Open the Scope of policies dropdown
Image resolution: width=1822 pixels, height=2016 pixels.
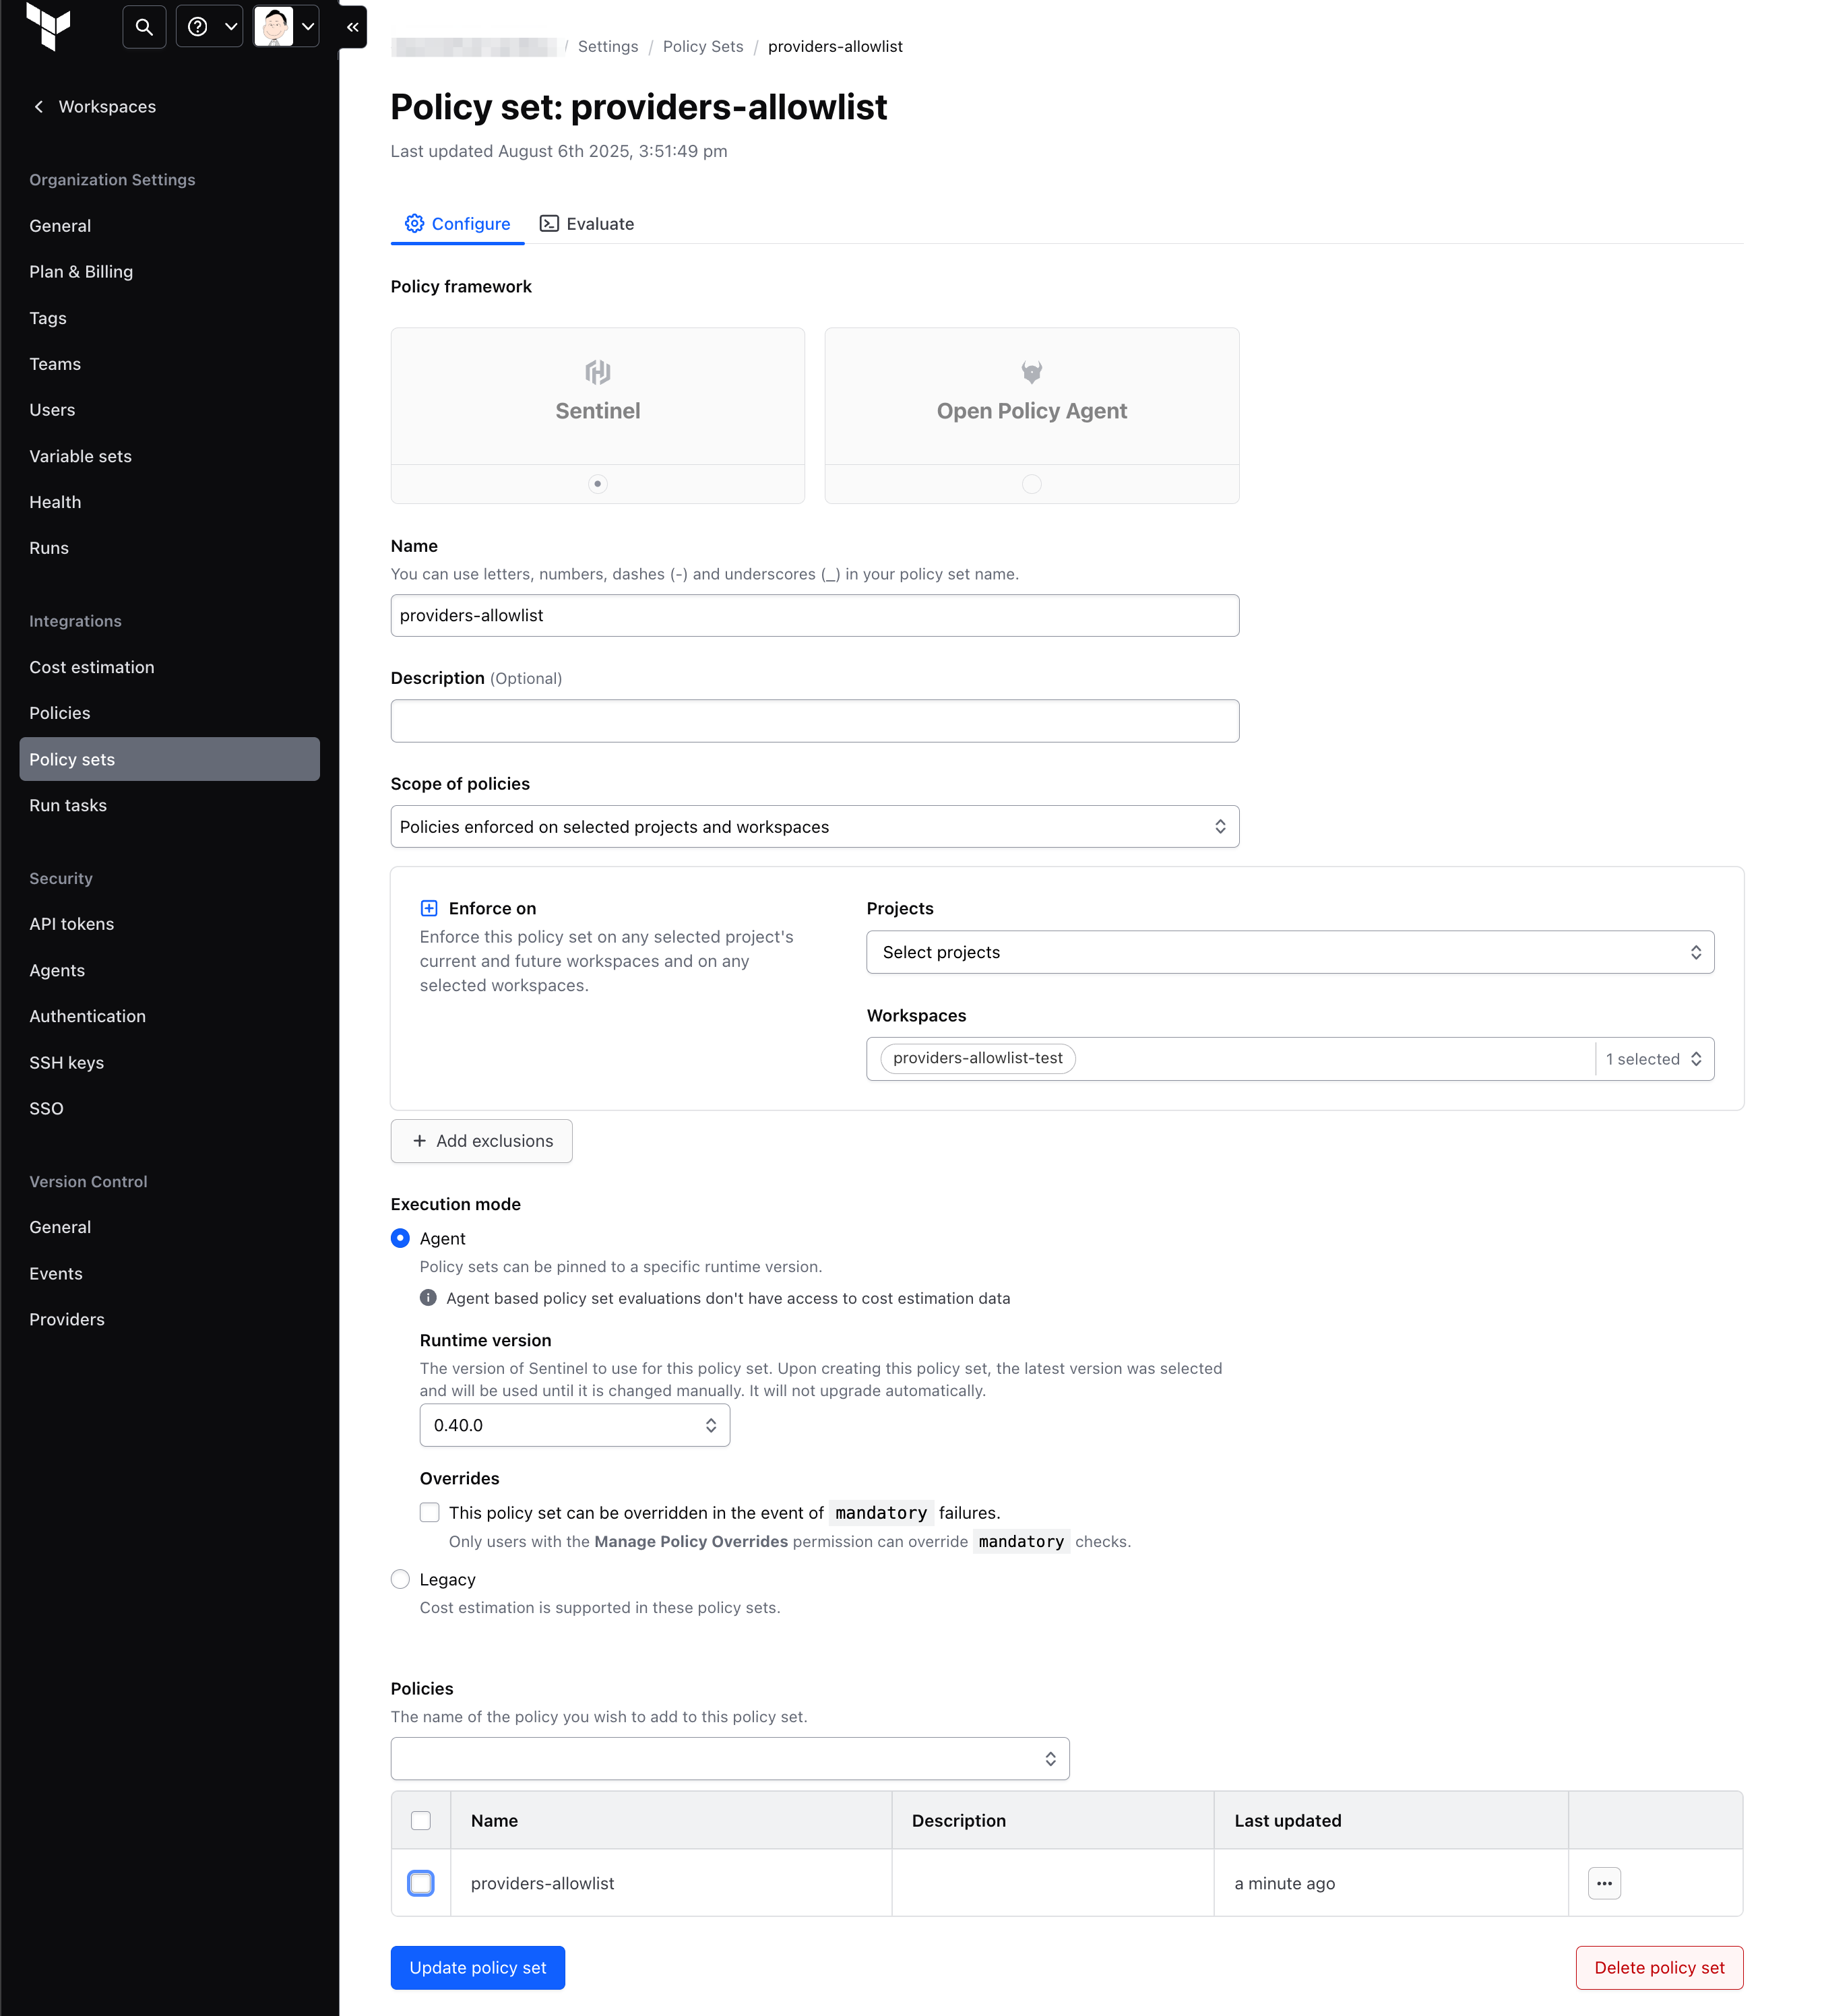point(814,826)
